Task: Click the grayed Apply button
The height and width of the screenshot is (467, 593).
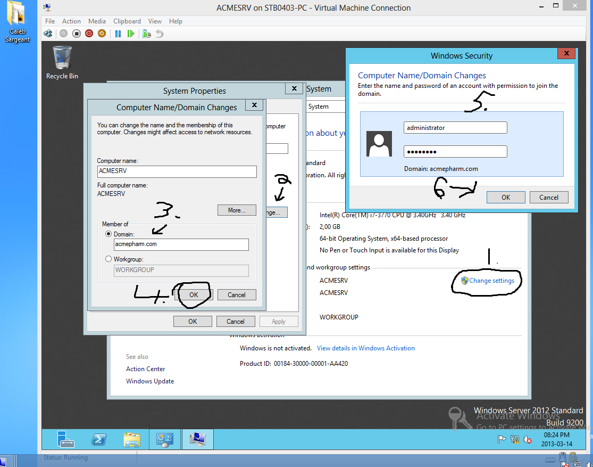Action: tap(278, 321)
